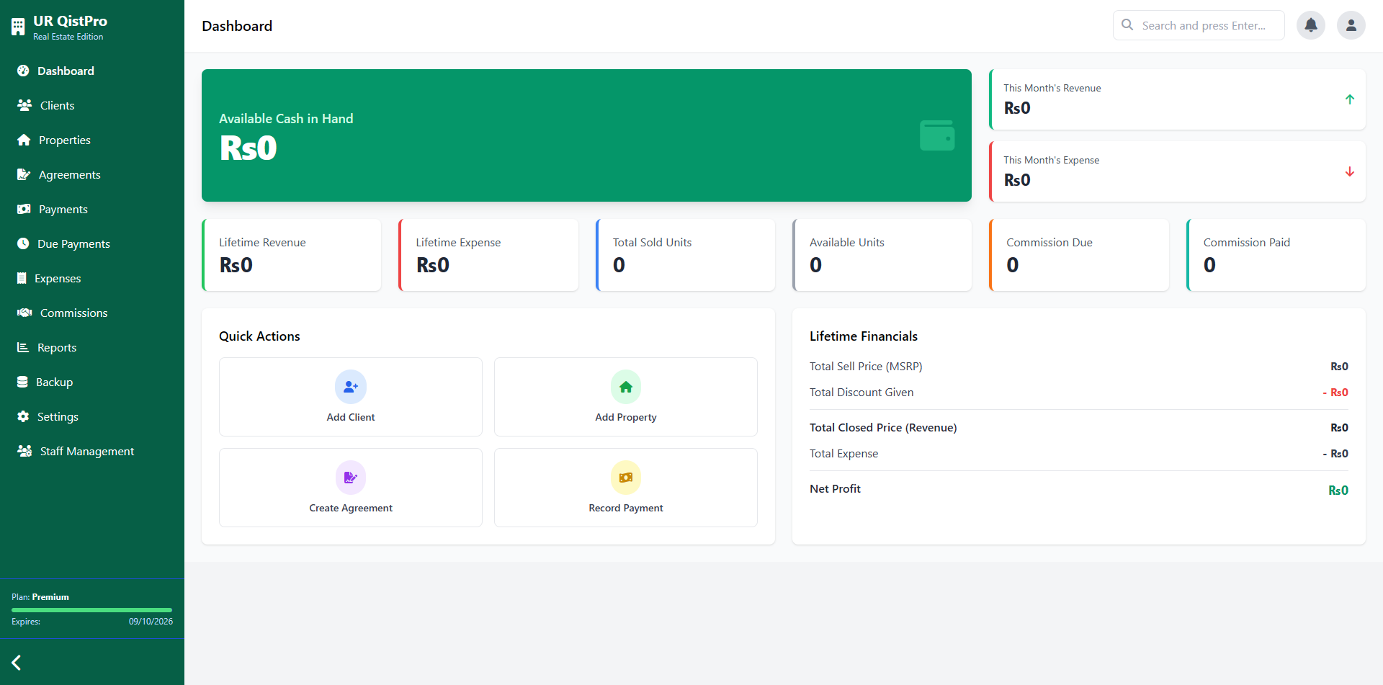The width and height of the screenshot is (1383, 685).
Task: Open Due Payments using the clock icon
Action: pyautogui.click(x=24, y=243)
